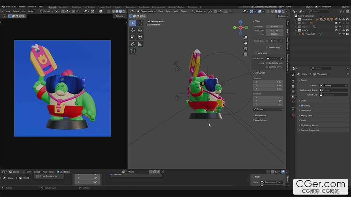Pin the properties editor with pin icon

point(347,74)
